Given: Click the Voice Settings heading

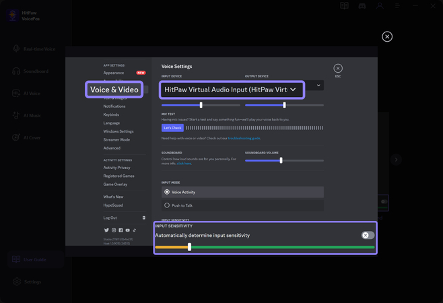Looking at the screenshot, I should 176,67.
